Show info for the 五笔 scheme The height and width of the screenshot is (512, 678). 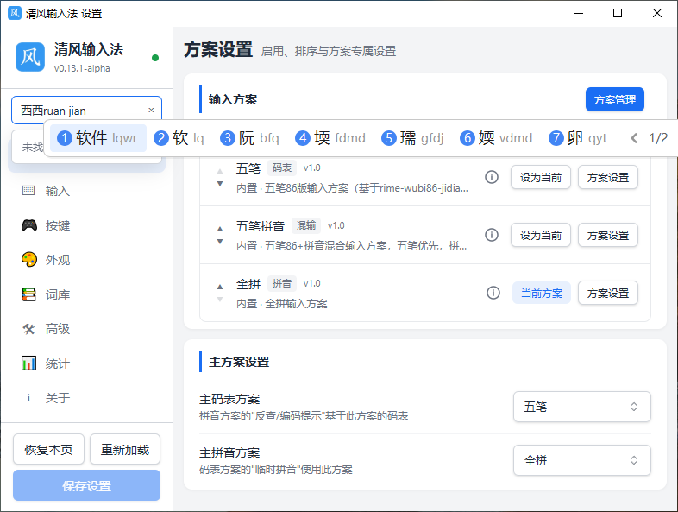pyautogui.click(x=491, y=177)
